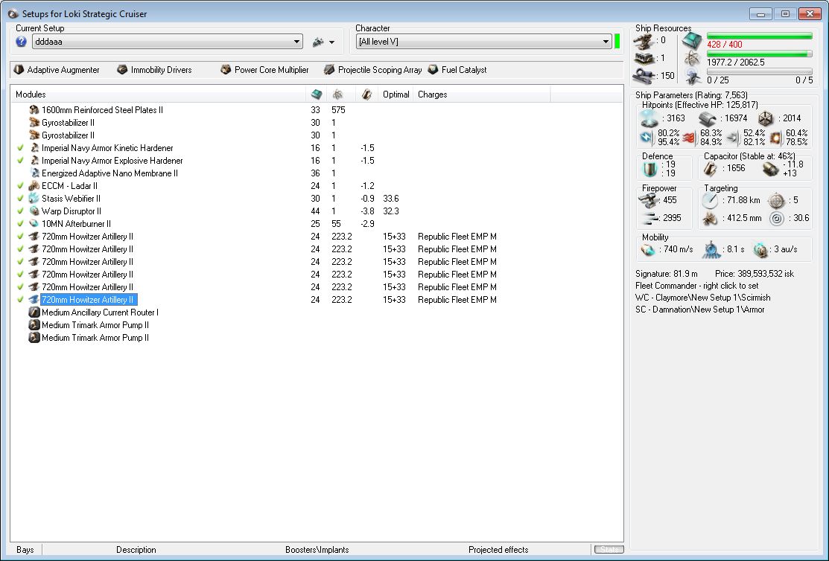829x561 pixels.
Task: Click the Warp Disruptor II module icon
Action: point(34,211)
